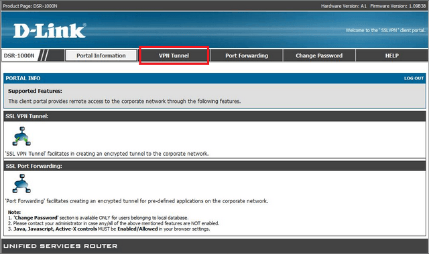429x254 pixels.
Task: Click the SSL VPN Tunnel network icon
Action: pos(21,136)
